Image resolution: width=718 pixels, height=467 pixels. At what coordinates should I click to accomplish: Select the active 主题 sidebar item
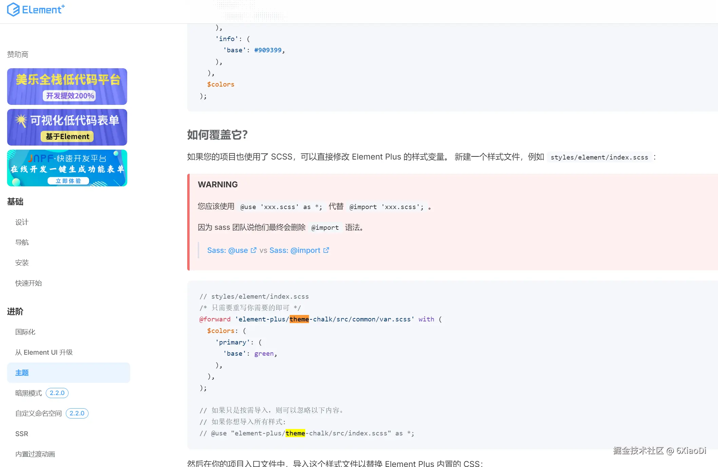tap(22, 373)
